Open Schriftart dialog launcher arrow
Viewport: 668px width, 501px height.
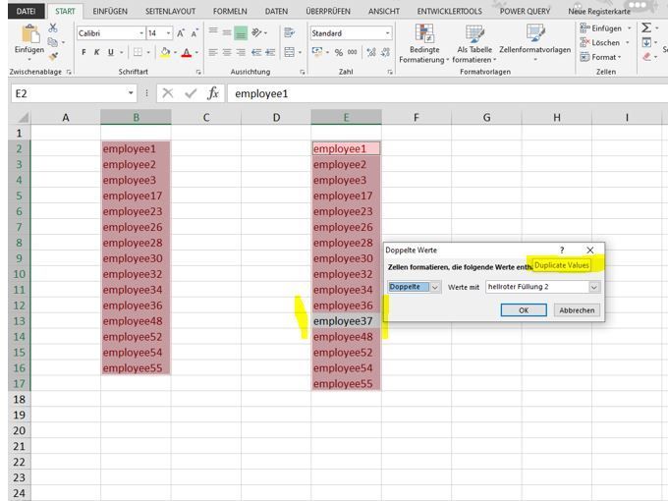198,73
